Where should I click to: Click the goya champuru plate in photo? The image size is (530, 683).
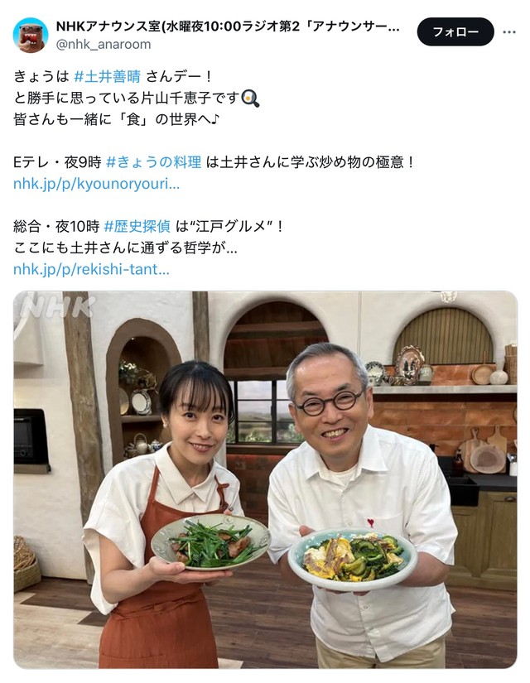point(352,559)
